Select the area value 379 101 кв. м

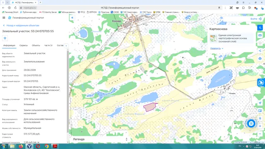coord(31,99)
